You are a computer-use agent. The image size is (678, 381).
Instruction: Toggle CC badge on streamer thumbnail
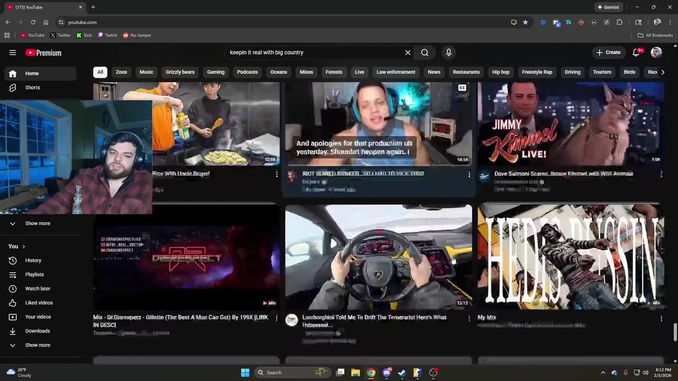462,88
